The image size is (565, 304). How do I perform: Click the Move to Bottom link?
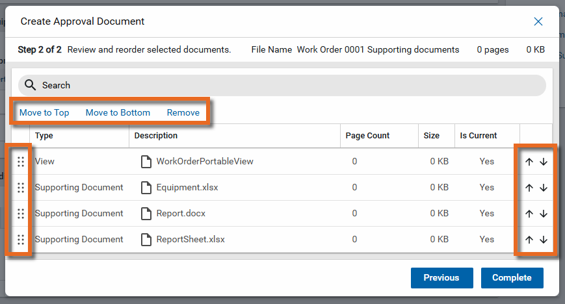point(118,112)
